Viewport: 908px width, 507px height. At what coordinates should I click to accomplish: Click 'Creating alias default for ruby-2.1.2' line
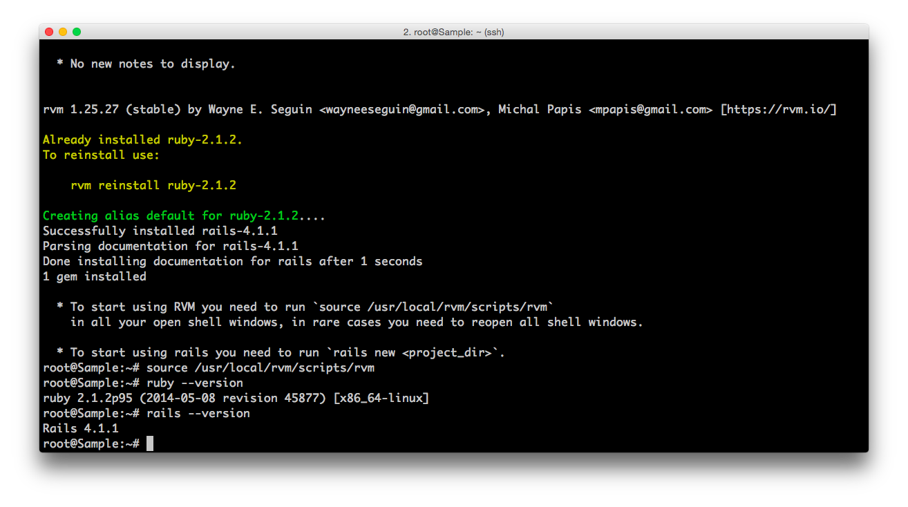point(184,216)
